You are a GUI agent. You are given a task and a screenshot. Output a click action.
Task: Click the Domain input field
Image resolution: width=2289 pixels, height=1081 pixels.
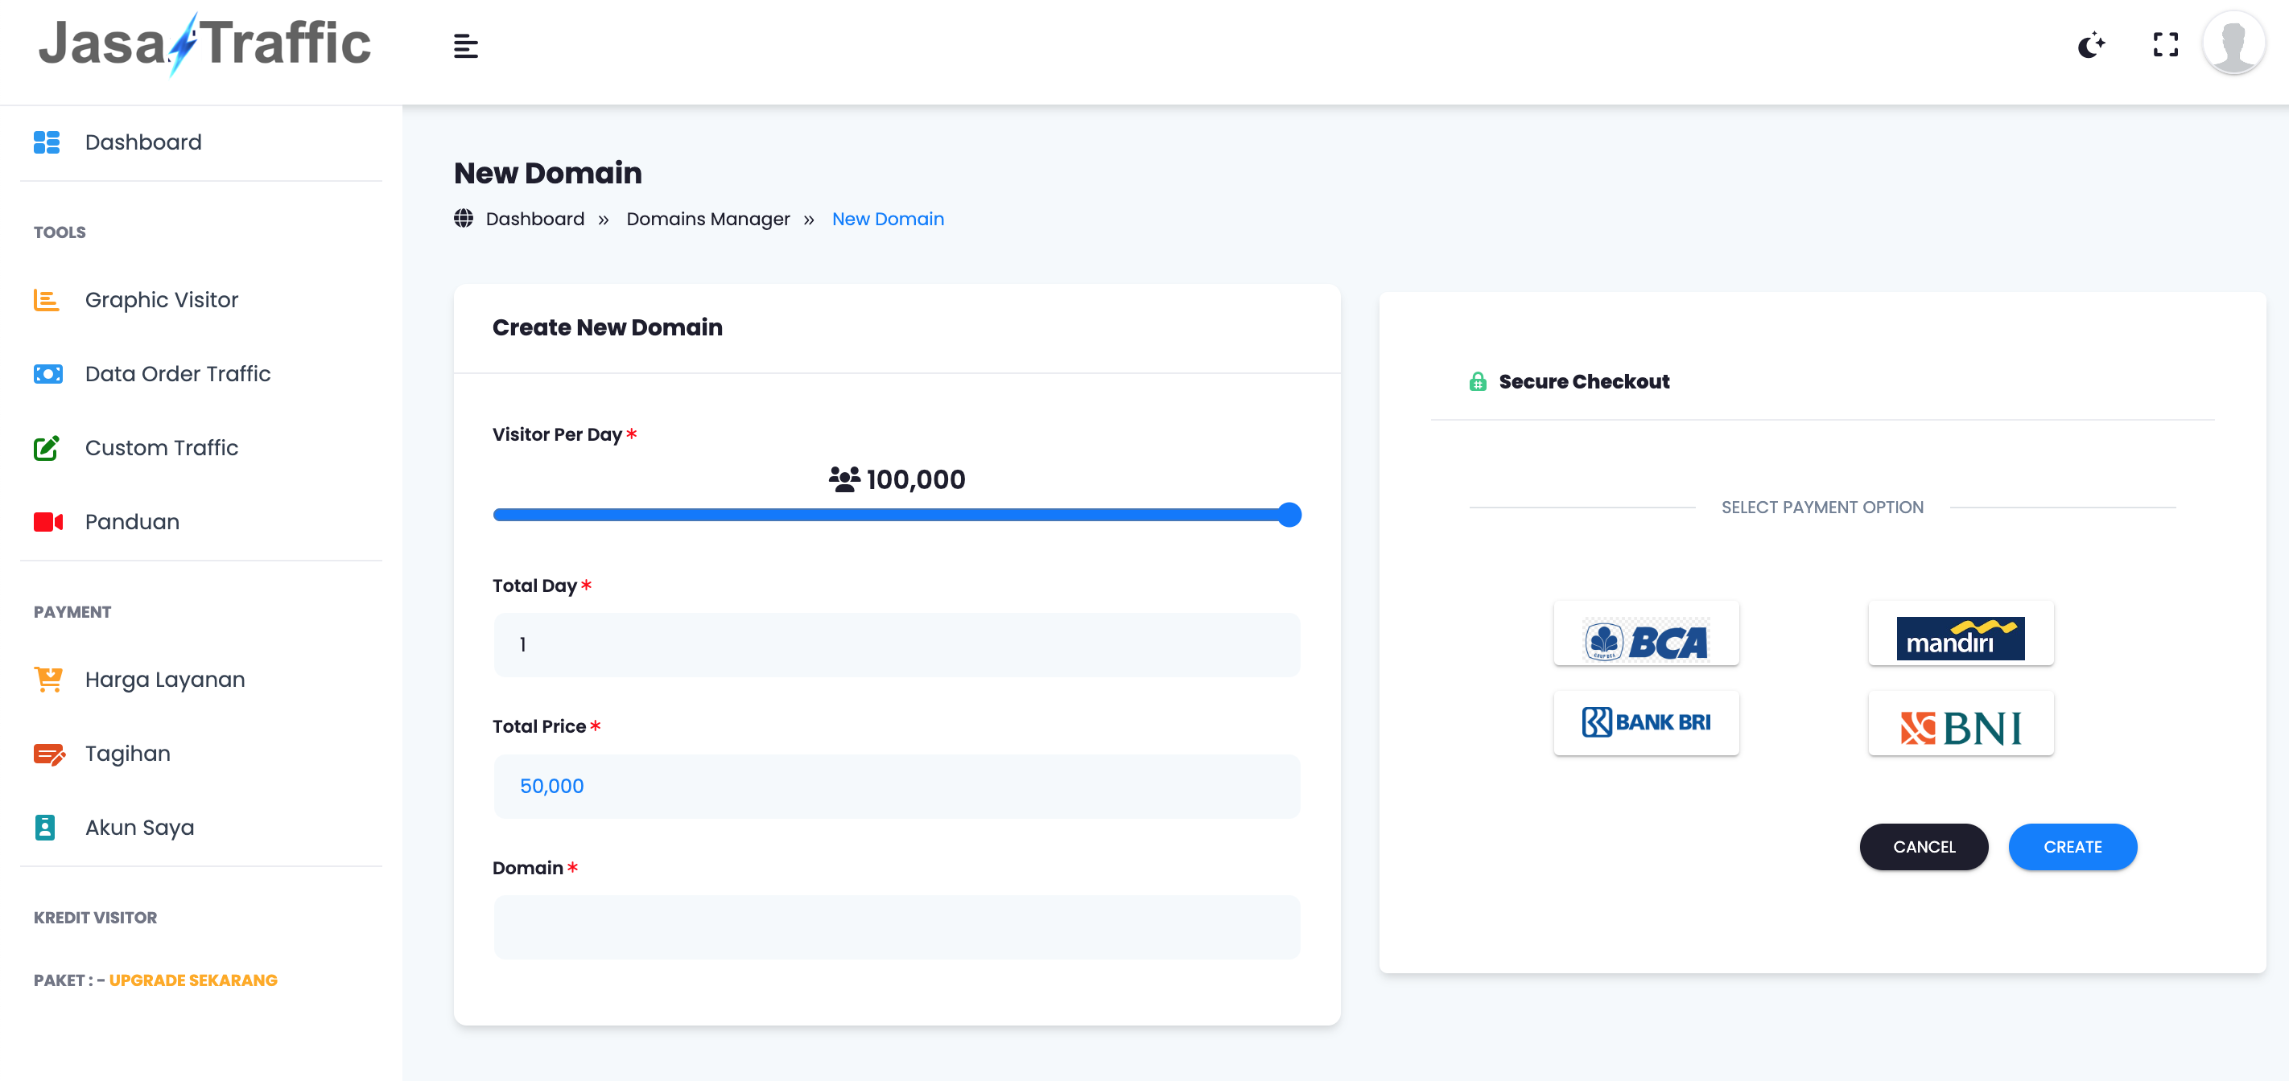[x=896, y=927]
